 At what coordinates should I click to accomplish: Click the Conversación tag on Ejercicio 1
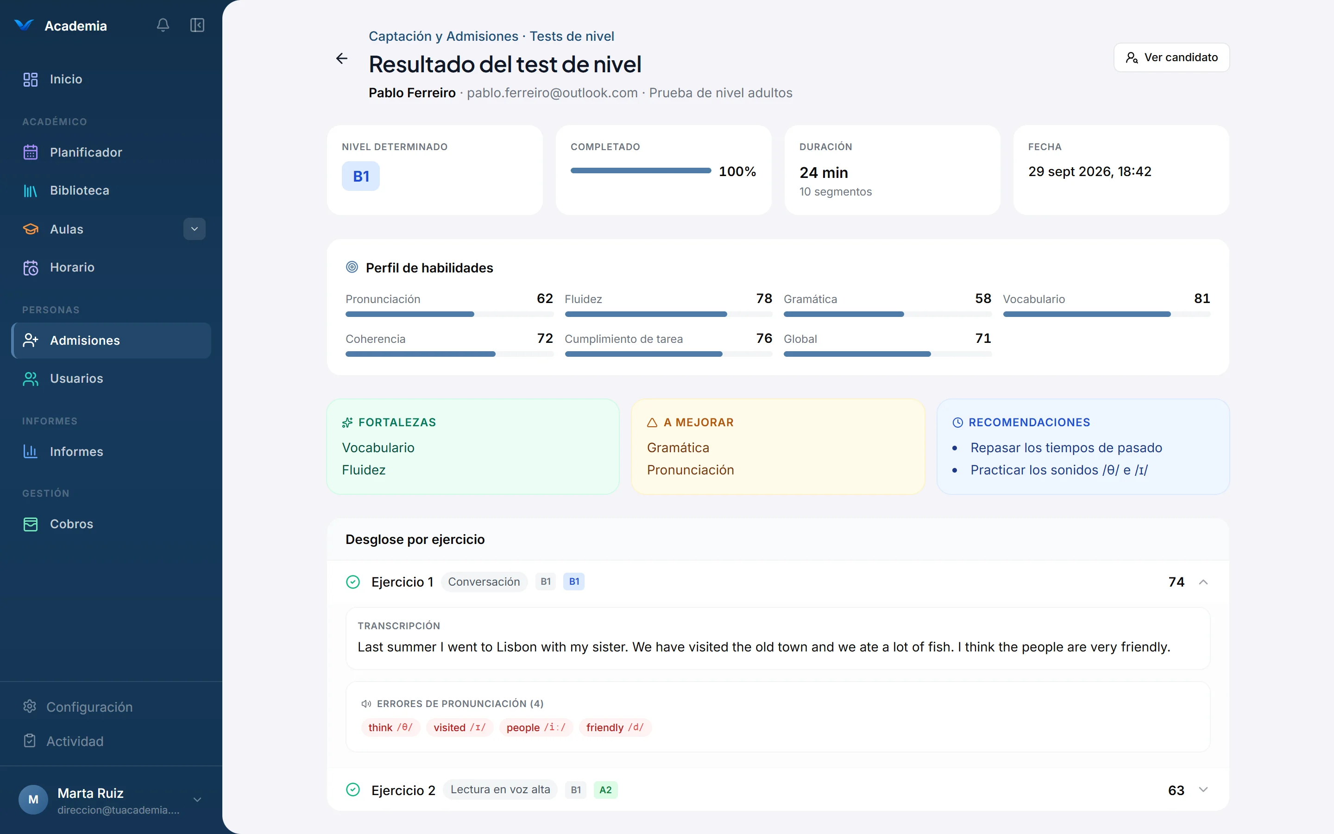pos(484,582)
